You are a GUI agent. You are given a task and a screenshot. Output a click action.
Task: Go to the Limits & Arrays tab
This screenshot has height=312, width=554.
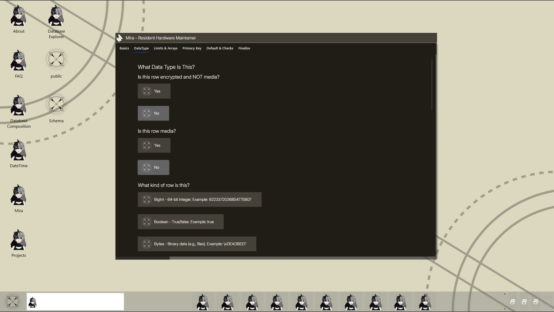point(166,48)
